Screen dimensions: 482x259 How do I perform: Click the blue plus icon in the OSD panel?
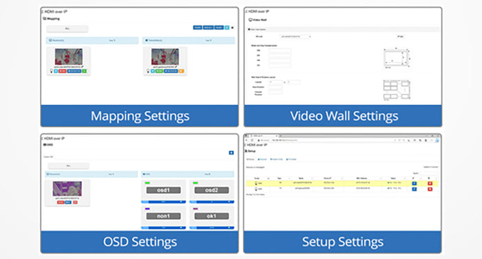point(231,153)
